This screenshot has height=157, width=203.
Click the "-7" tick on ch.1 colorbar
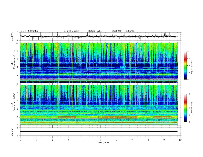(x=189, y=80)
